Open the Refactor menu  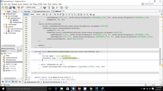[x=26, y=4]
